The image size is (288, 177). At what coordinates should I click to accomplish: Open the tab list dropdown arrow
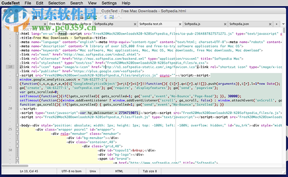coord(283,24)
